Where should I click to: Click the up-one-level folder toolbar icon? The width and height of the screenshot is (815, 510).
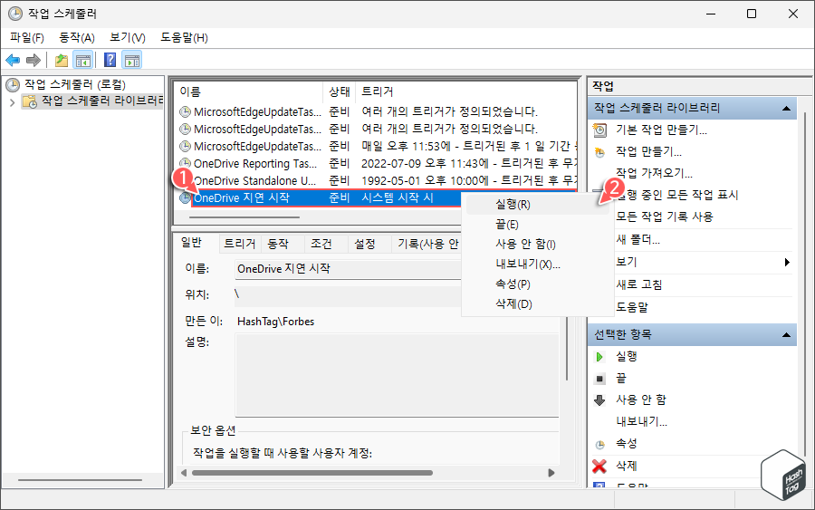point(62,61)
